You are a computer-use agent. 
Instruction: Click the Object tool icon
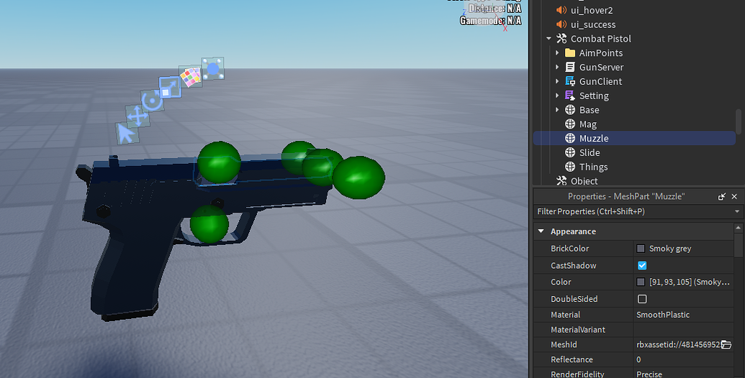pos(561,180)
